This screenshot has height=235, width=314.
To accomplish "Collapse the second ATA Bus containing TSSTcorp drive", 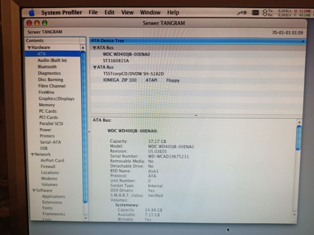I will point(95,67).
